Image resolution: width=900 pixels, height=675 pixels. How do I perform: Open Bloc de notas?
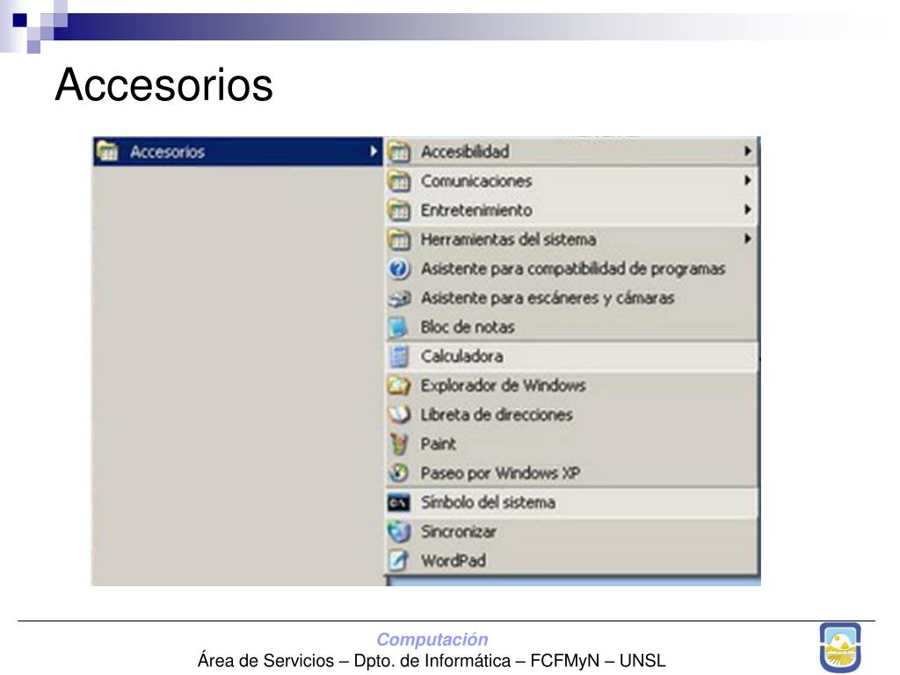(x=571, y=327)
